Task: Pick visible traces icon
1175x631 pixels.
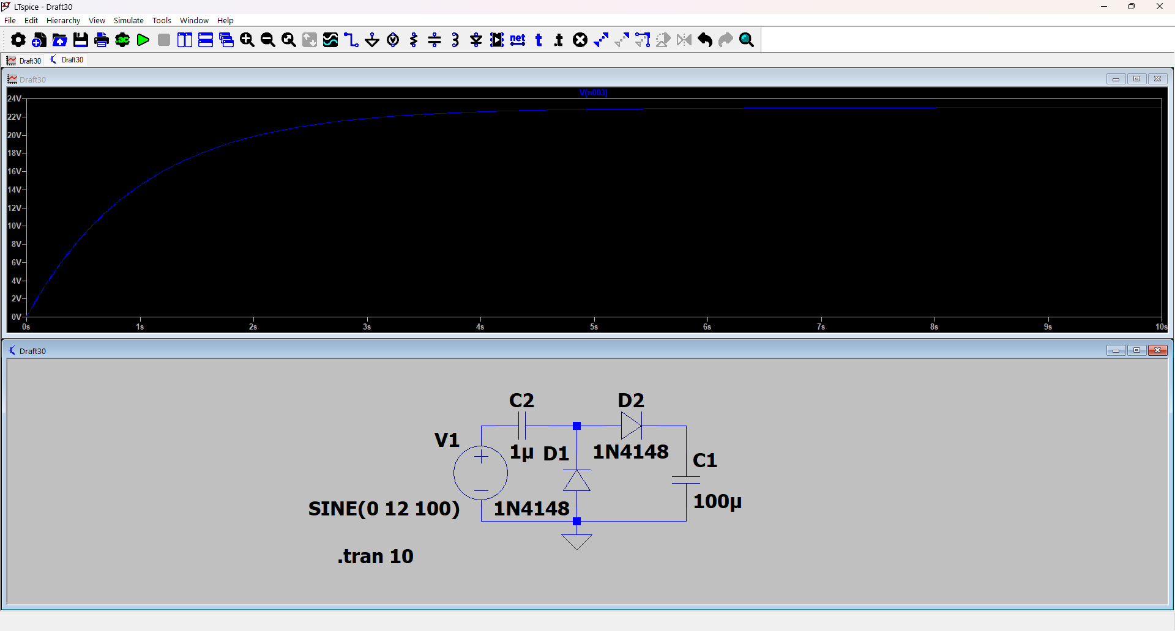Action: [x=330, y=40]
